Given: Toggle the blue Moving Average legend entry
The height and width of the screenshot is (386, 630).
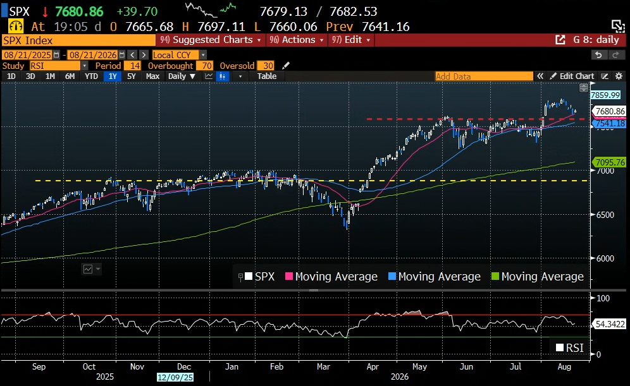Looking at the screenshot, I should tap(435, 277).
